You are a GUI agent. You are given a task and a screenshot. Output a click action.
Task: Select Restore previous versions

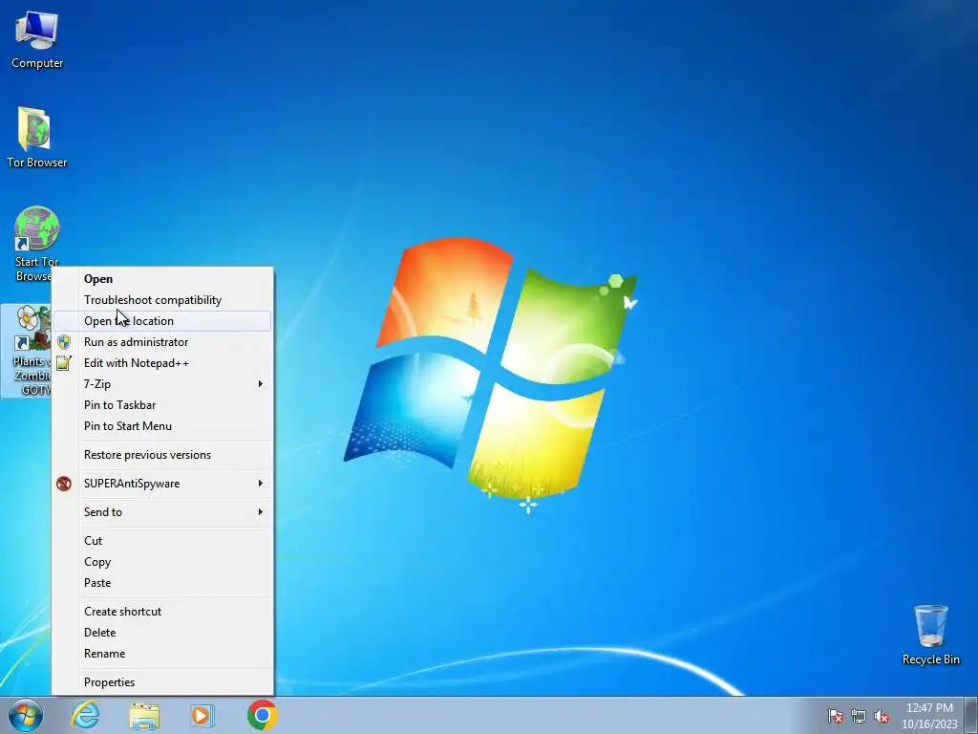(x=162, y=454)
